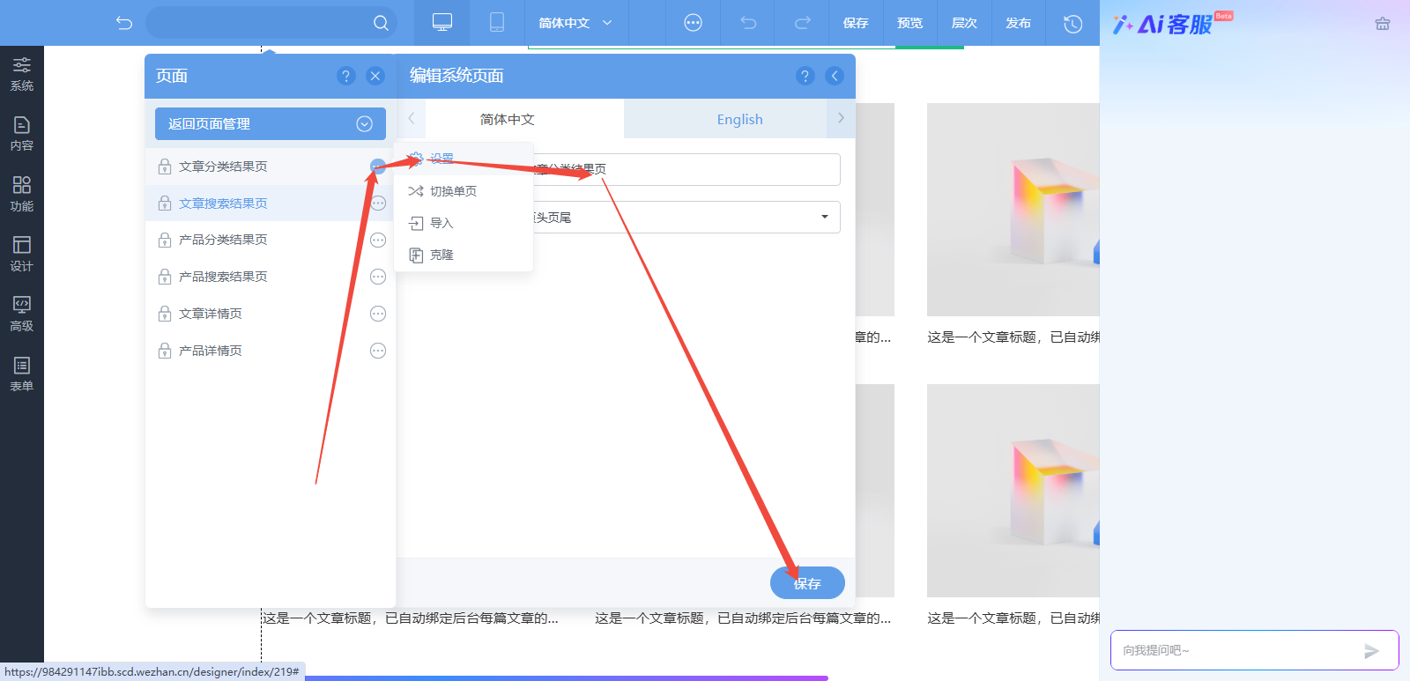Click the blue 保存 button in the edit panel
The width and height of the screenshot is (1410, 681).
pyautogui.click(x=807, y=583)
